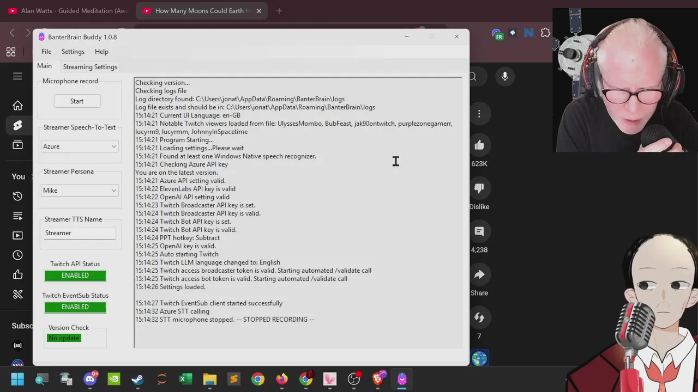698x392 pixels.
Task: Open YouTube History sidebar icon
Action: pos(17,197)
